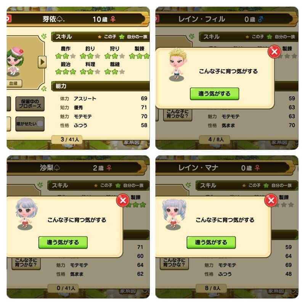Click 芽依's green-haired avatar
Viewport: 305px width, 305px height.
(15, 61)
